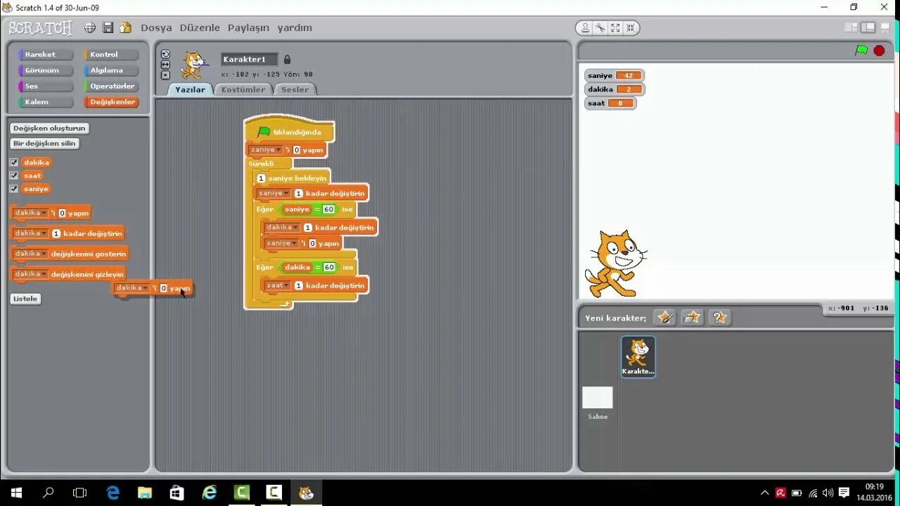Viewport: 900px width, 506px height.
Task: Click the language globe icon
Action: click(x=90, y=27)
